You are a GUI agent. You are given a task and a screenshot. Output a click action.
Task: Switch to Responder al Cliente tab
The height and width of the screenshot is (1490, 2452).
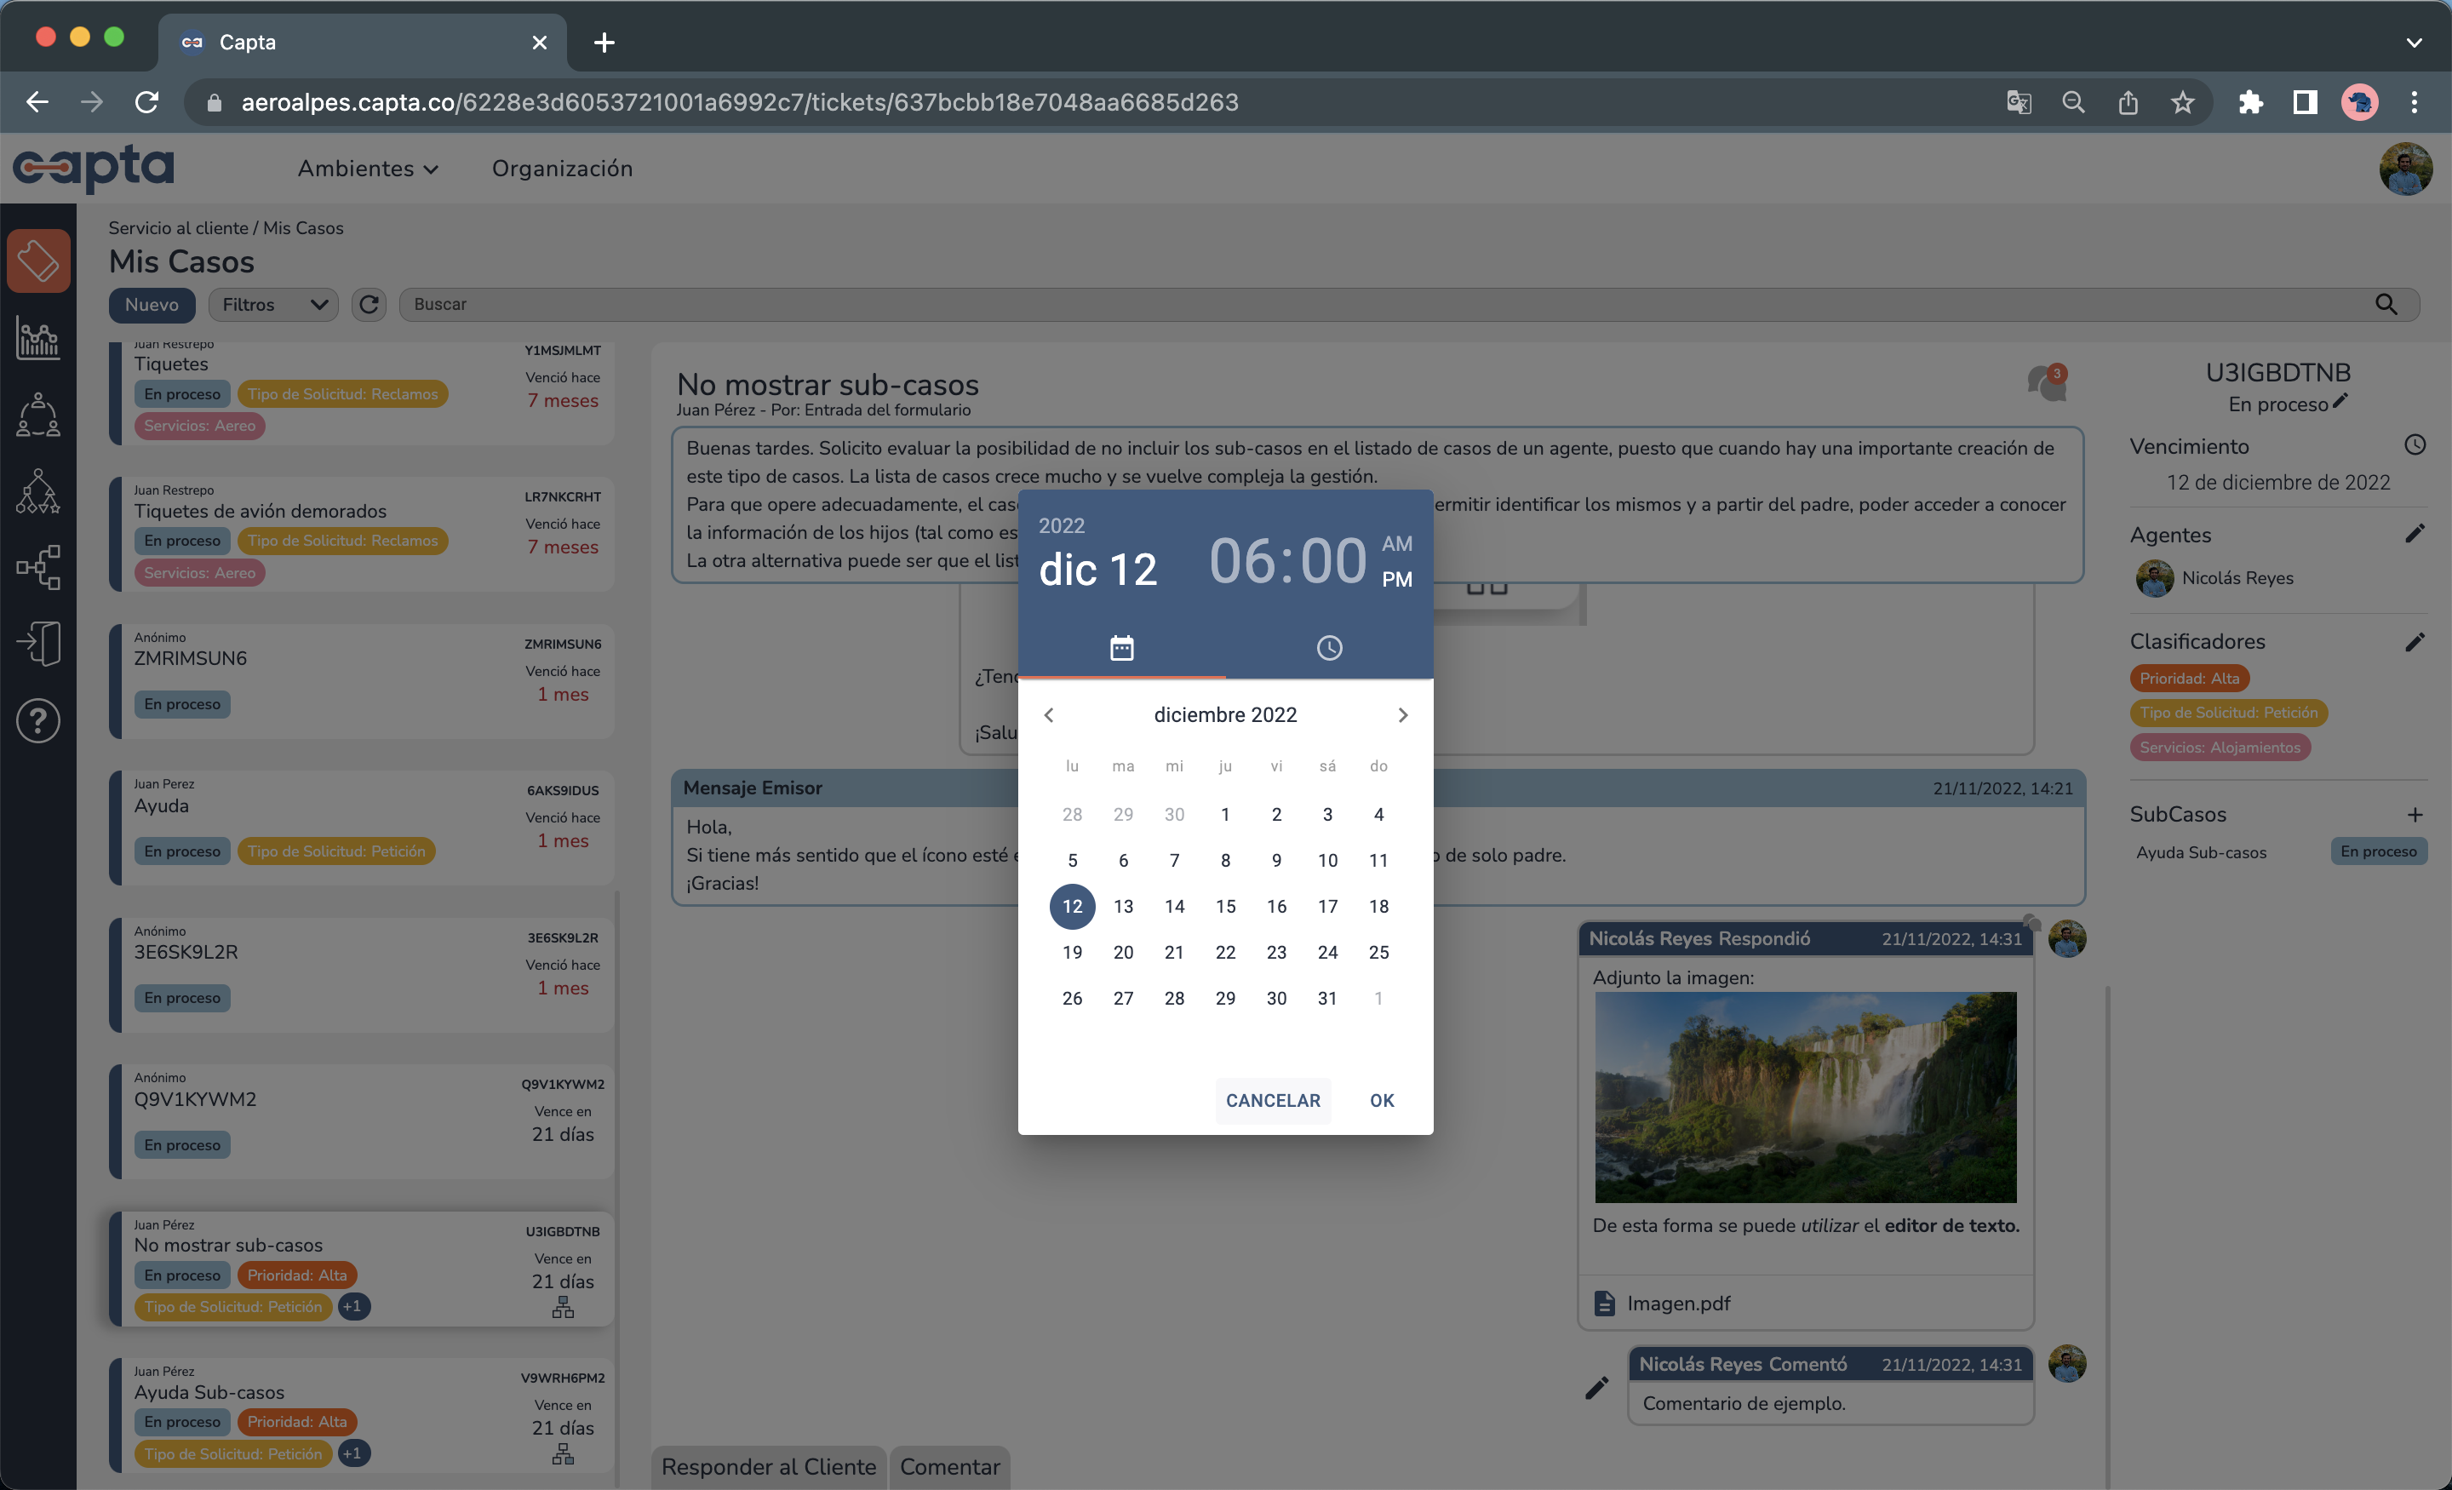768,1466
